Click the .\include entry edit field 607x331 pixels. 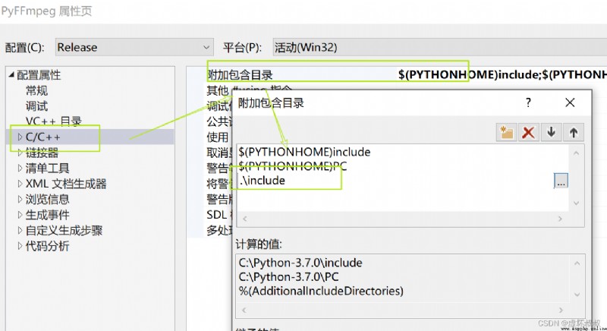(395, 181)
